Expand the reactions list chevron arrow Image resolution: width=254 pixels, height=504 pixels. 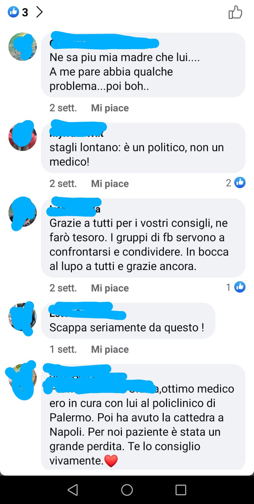pos(39,13)
